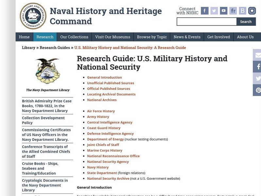
Task: Open British Admiralty Prize Case Books sidebar link
Action: [47, 106]
